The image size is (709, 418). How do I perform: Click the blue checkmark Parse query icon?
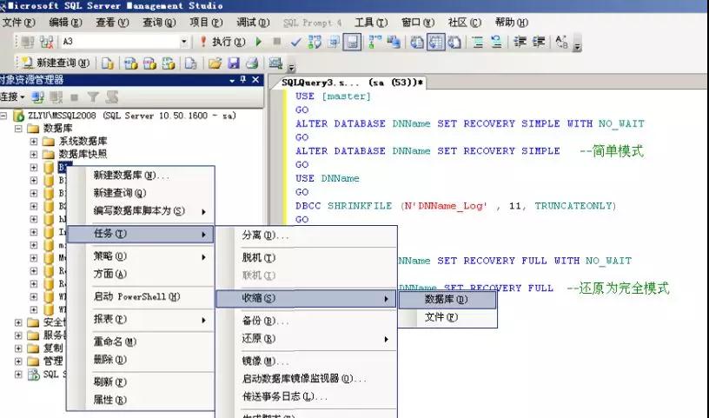pos(295,41)
